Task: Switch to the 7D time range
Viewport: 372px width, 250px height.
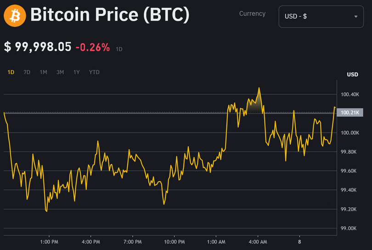Action: click(27, 72)
